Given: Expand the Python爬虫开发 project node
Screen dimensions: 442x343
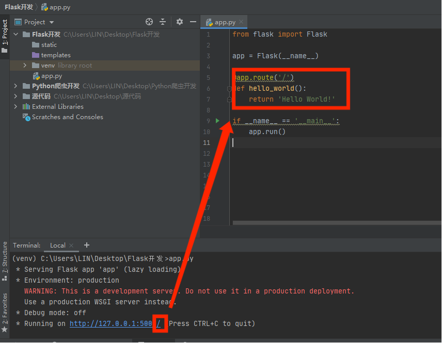Looking at the screenshot, I should 16,86.
